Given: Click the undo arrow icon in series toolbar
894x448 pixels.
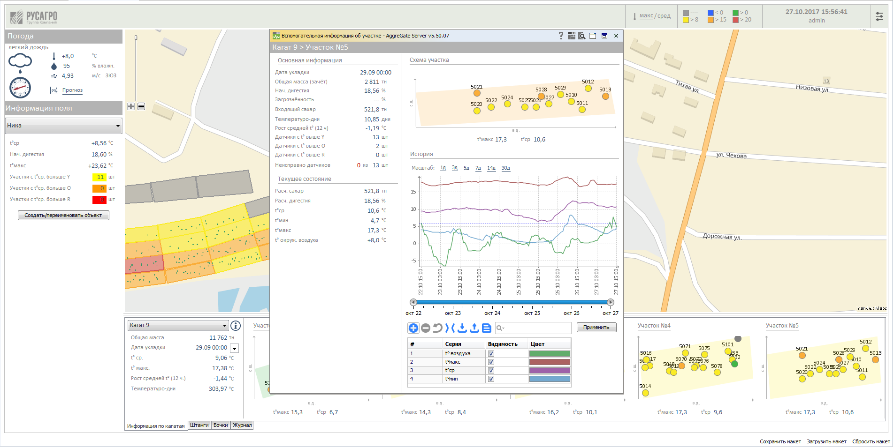Looking at the screenshot, I should coord(437,328).
